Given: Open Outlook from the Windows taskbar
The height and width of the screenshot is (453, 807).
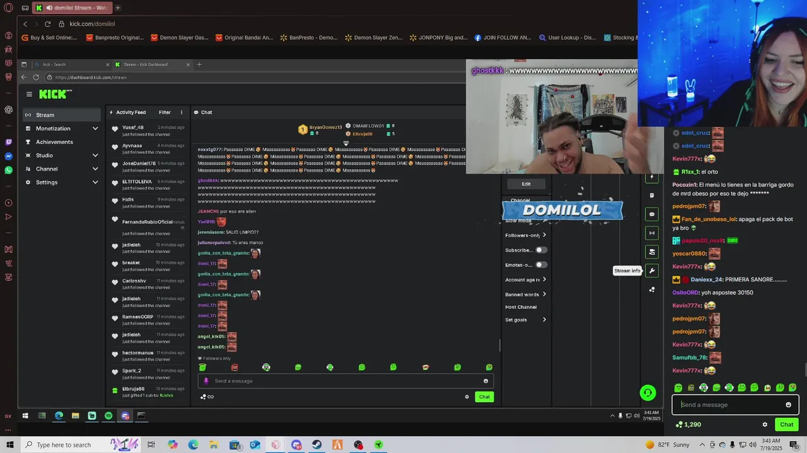Looking at the screenshot, I should [x=255, y=445].
